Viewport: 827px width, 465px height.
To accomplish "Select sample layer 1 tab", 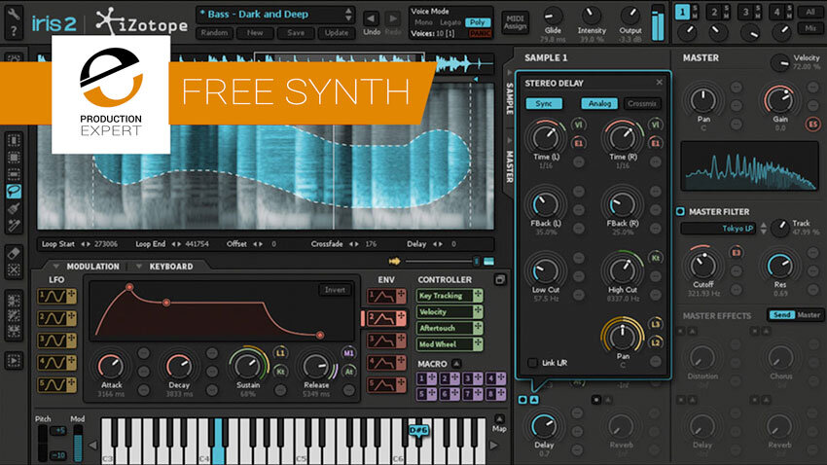I will click(682, 12).
